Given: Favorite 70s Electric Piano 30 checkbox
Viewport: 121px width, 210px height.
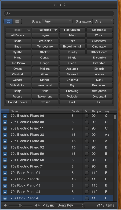Looking at the screenshot, I should pos(87,141).
